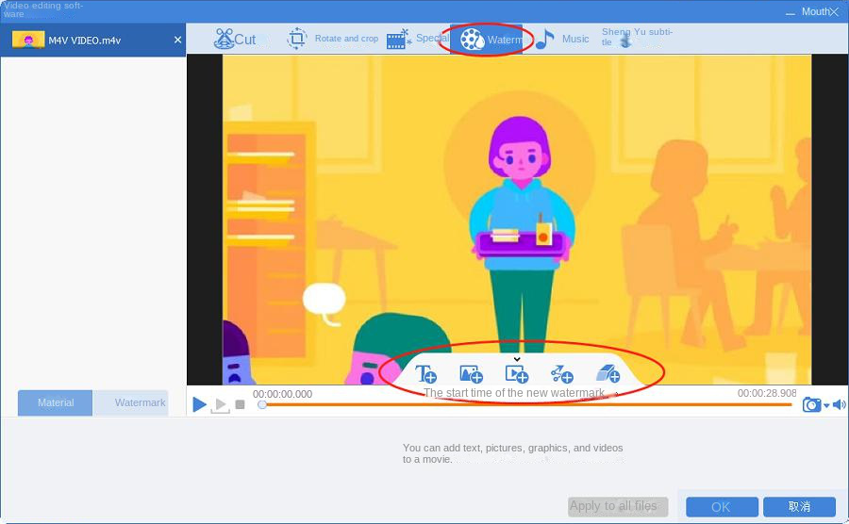The height and width of the screenshot is (524, 849).
Task: Open the Cut tool
Action: click(x=235, y=40)
